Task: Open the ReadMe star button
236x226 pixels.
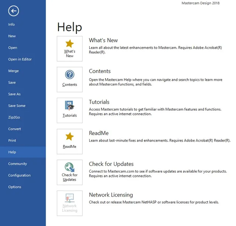Action: (70, 142)
